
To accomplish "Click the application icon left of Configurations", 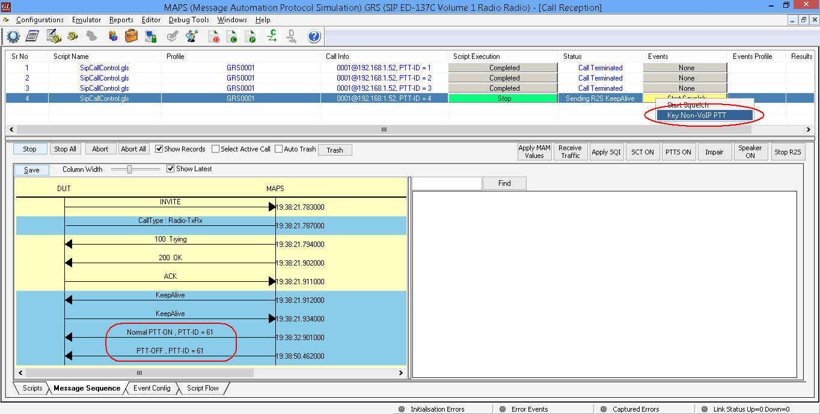I will tap(6, 20).
